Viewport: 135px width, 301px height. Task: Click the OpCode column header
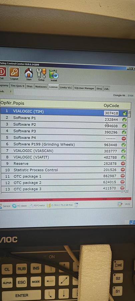click(111, 106)
